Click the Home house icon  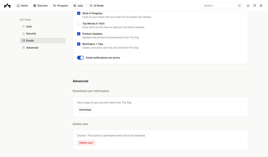[18, 6]
